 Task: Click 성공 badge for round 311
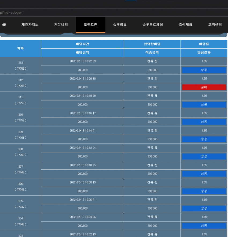[x=204, y=105]
